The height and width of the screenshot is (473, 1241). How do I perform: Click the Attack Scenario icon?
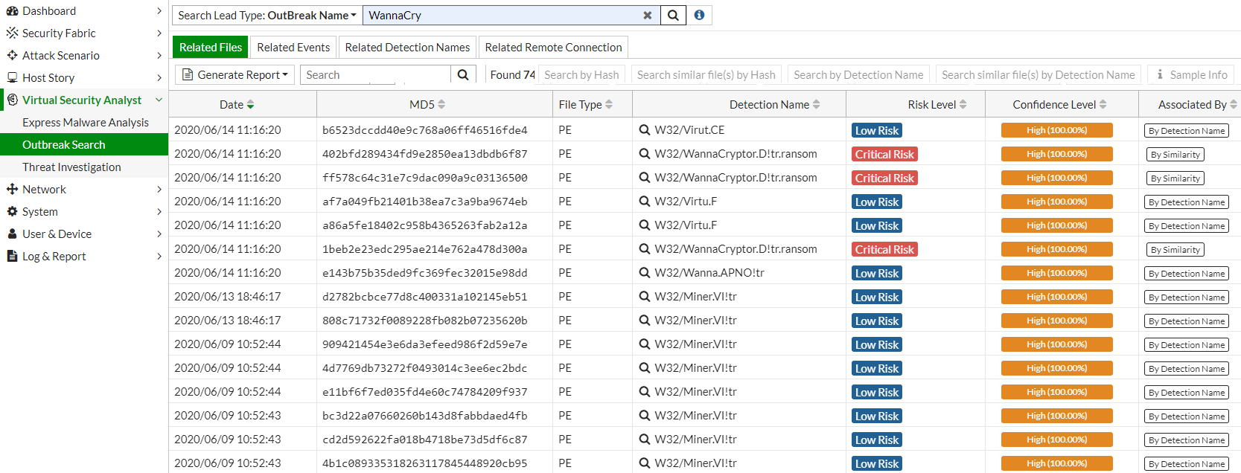[12, 56]
